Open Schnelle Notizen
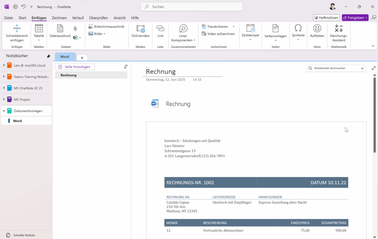 click(x=21, y=235)
